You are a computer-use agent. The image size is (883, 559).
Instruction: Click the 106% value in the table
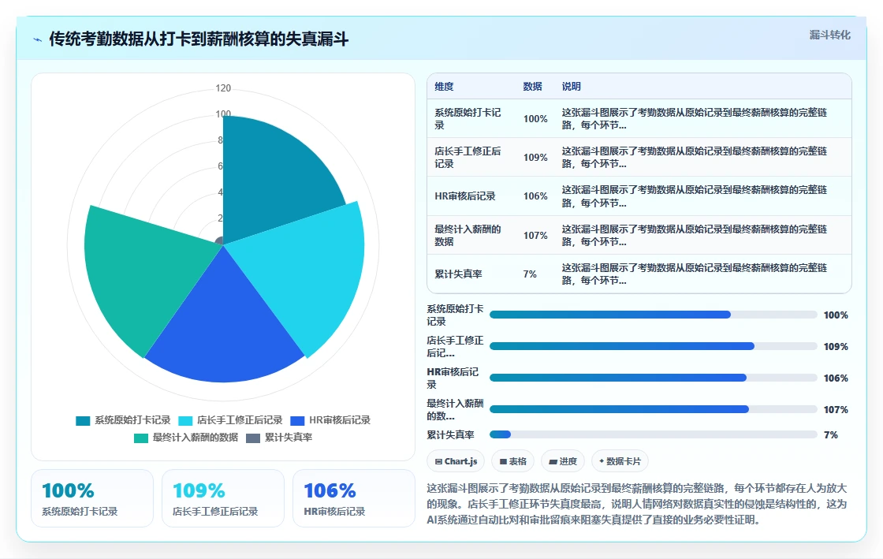535,196
